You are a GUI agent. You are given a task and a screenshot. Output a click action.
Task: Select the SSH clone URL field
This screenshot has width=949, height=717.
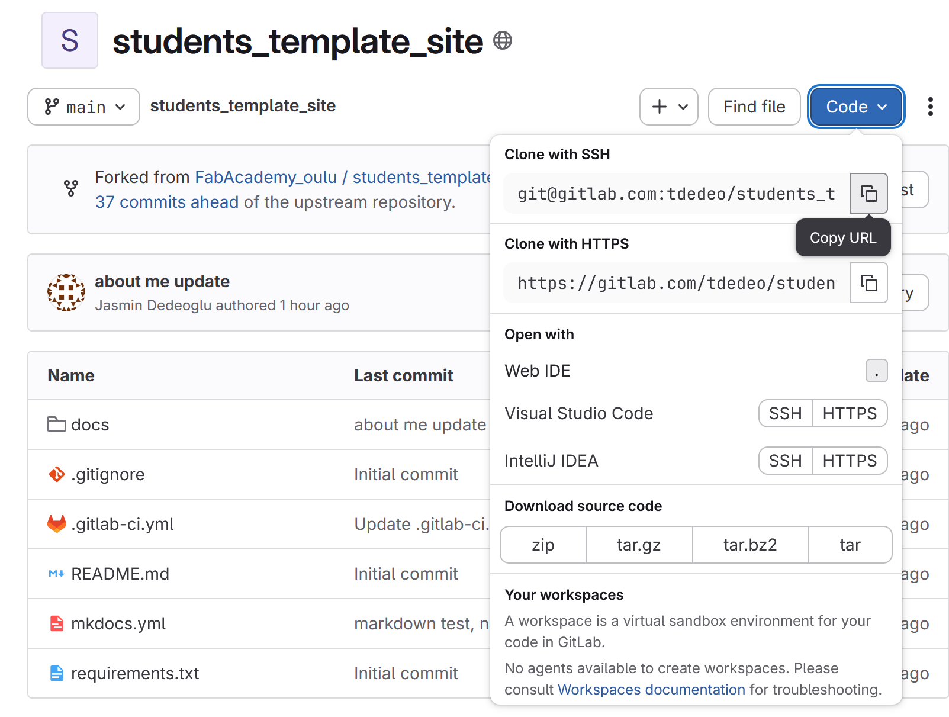point(676,193)
